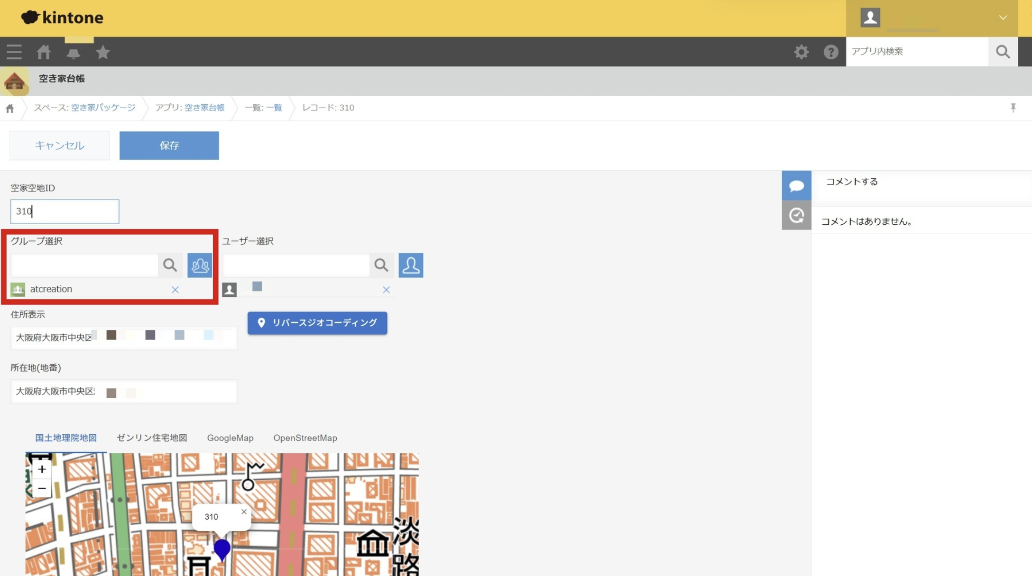Screen dimensions: 1032x576
Task: Click the user picker person icon
Action: point(410,265)
